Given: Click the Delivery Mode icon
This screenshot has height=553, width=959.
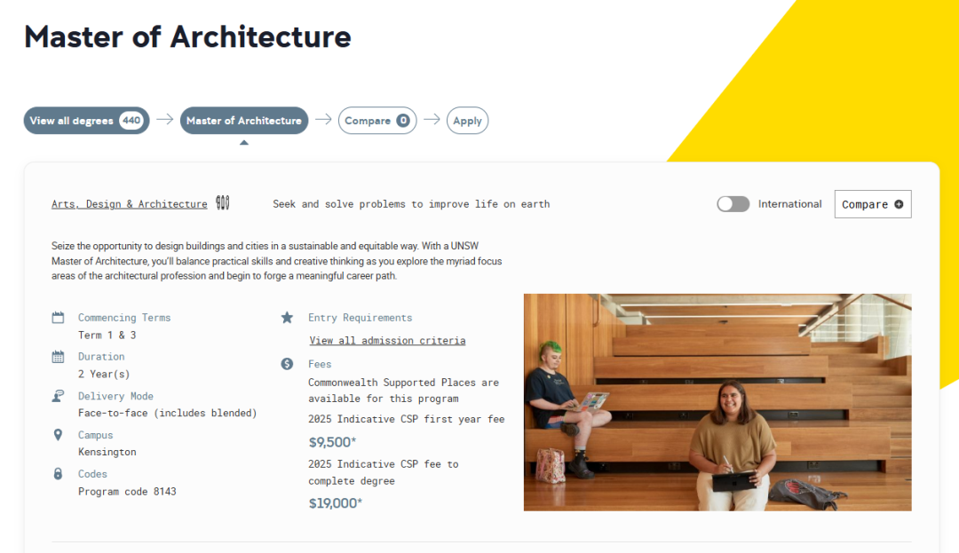Looking at the screenshot, I should 59,396.
